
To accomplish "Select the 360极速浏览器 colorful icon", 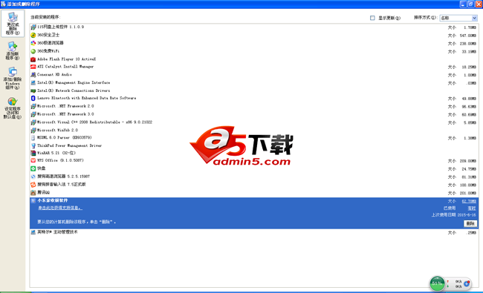I will [33, 43].
